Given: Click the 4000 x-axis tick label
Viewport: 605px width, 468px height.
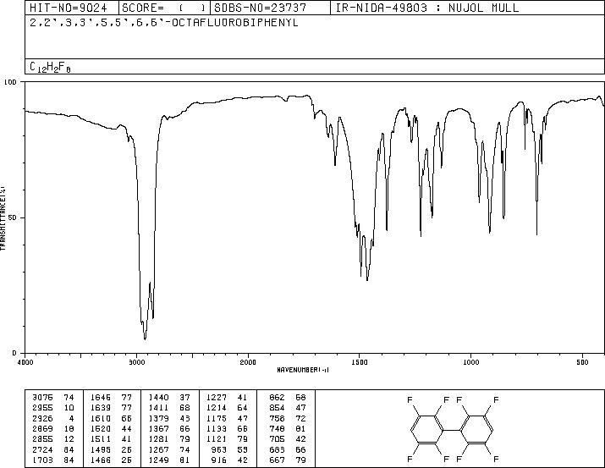Looking at the screenshot, I should pos(25,362).
